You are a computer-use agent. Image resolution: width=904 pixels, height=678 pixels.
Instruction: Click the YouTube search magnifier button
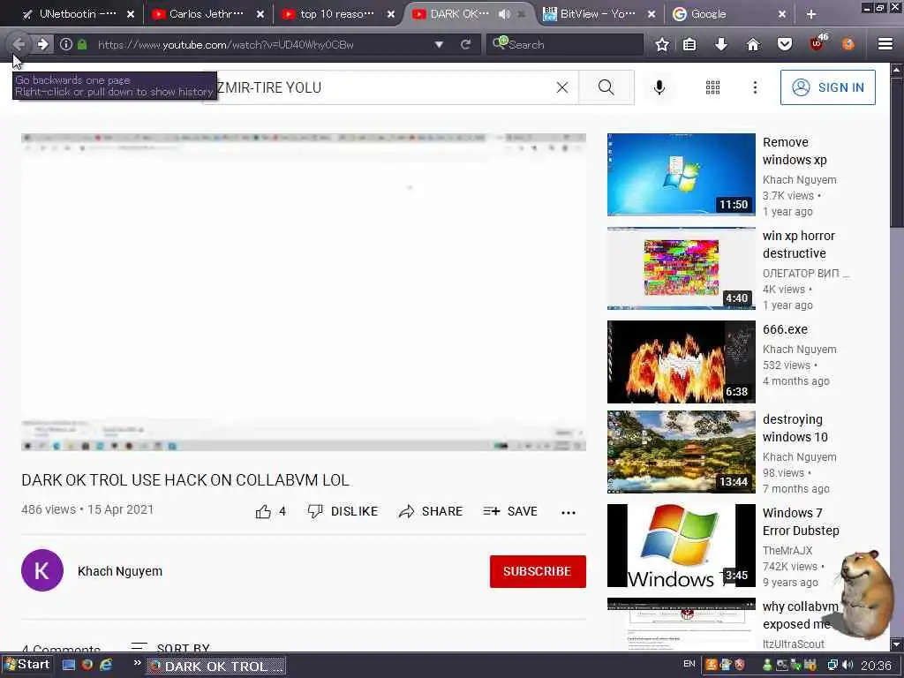[606, 87]
